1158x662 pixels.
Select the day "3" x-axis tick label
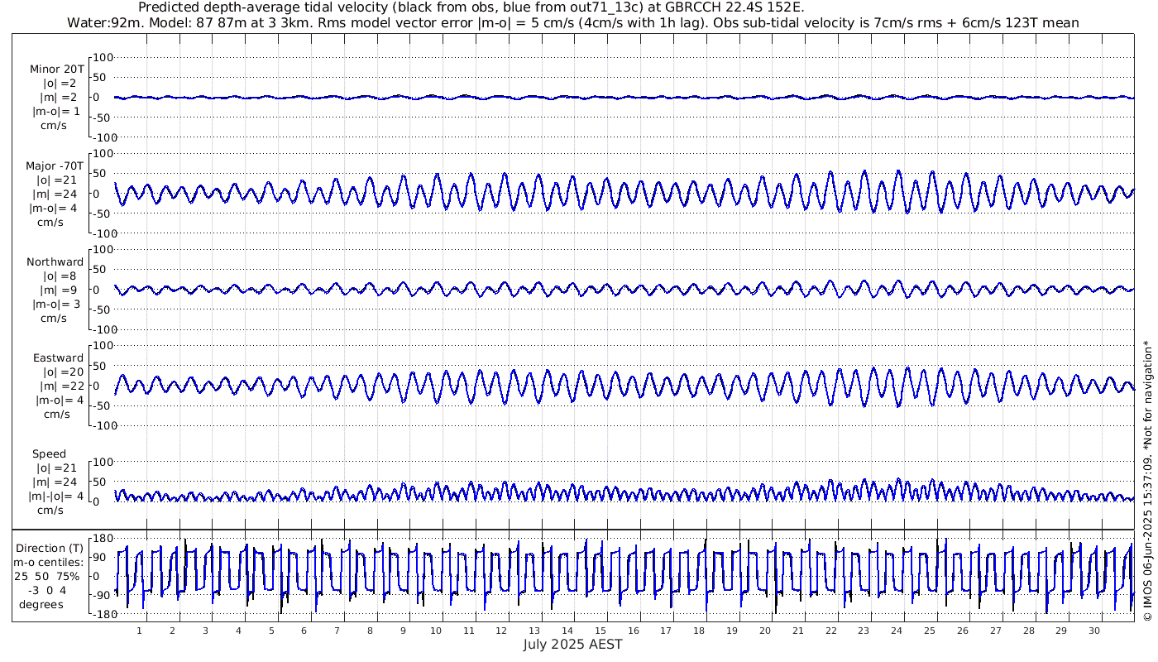coord(205,631)
